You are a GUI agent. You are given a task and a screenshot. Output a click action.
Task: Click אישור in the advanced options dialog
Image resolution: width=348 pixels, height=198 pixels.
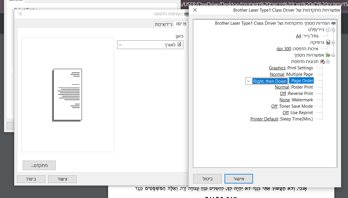(238, 179)
